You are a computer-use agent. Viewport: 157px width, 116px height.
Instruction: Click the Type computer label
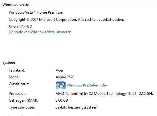(x=22, y=107)
